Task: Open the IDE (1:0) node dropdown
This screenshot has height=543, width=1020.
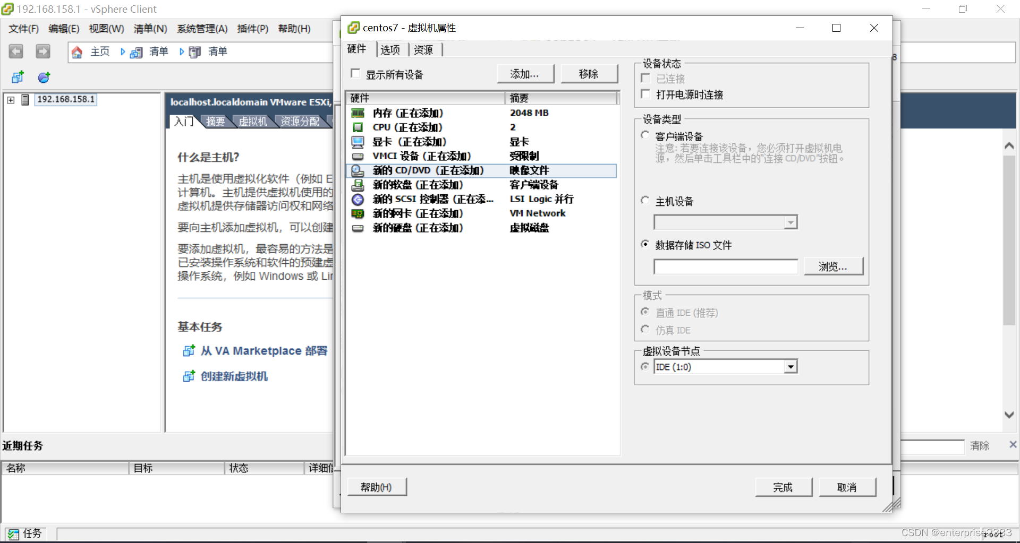Action: (790, 367)
